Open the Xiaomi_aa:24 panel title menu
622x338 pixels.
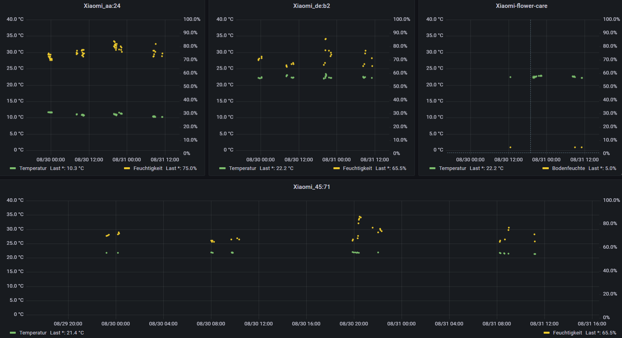102,6
